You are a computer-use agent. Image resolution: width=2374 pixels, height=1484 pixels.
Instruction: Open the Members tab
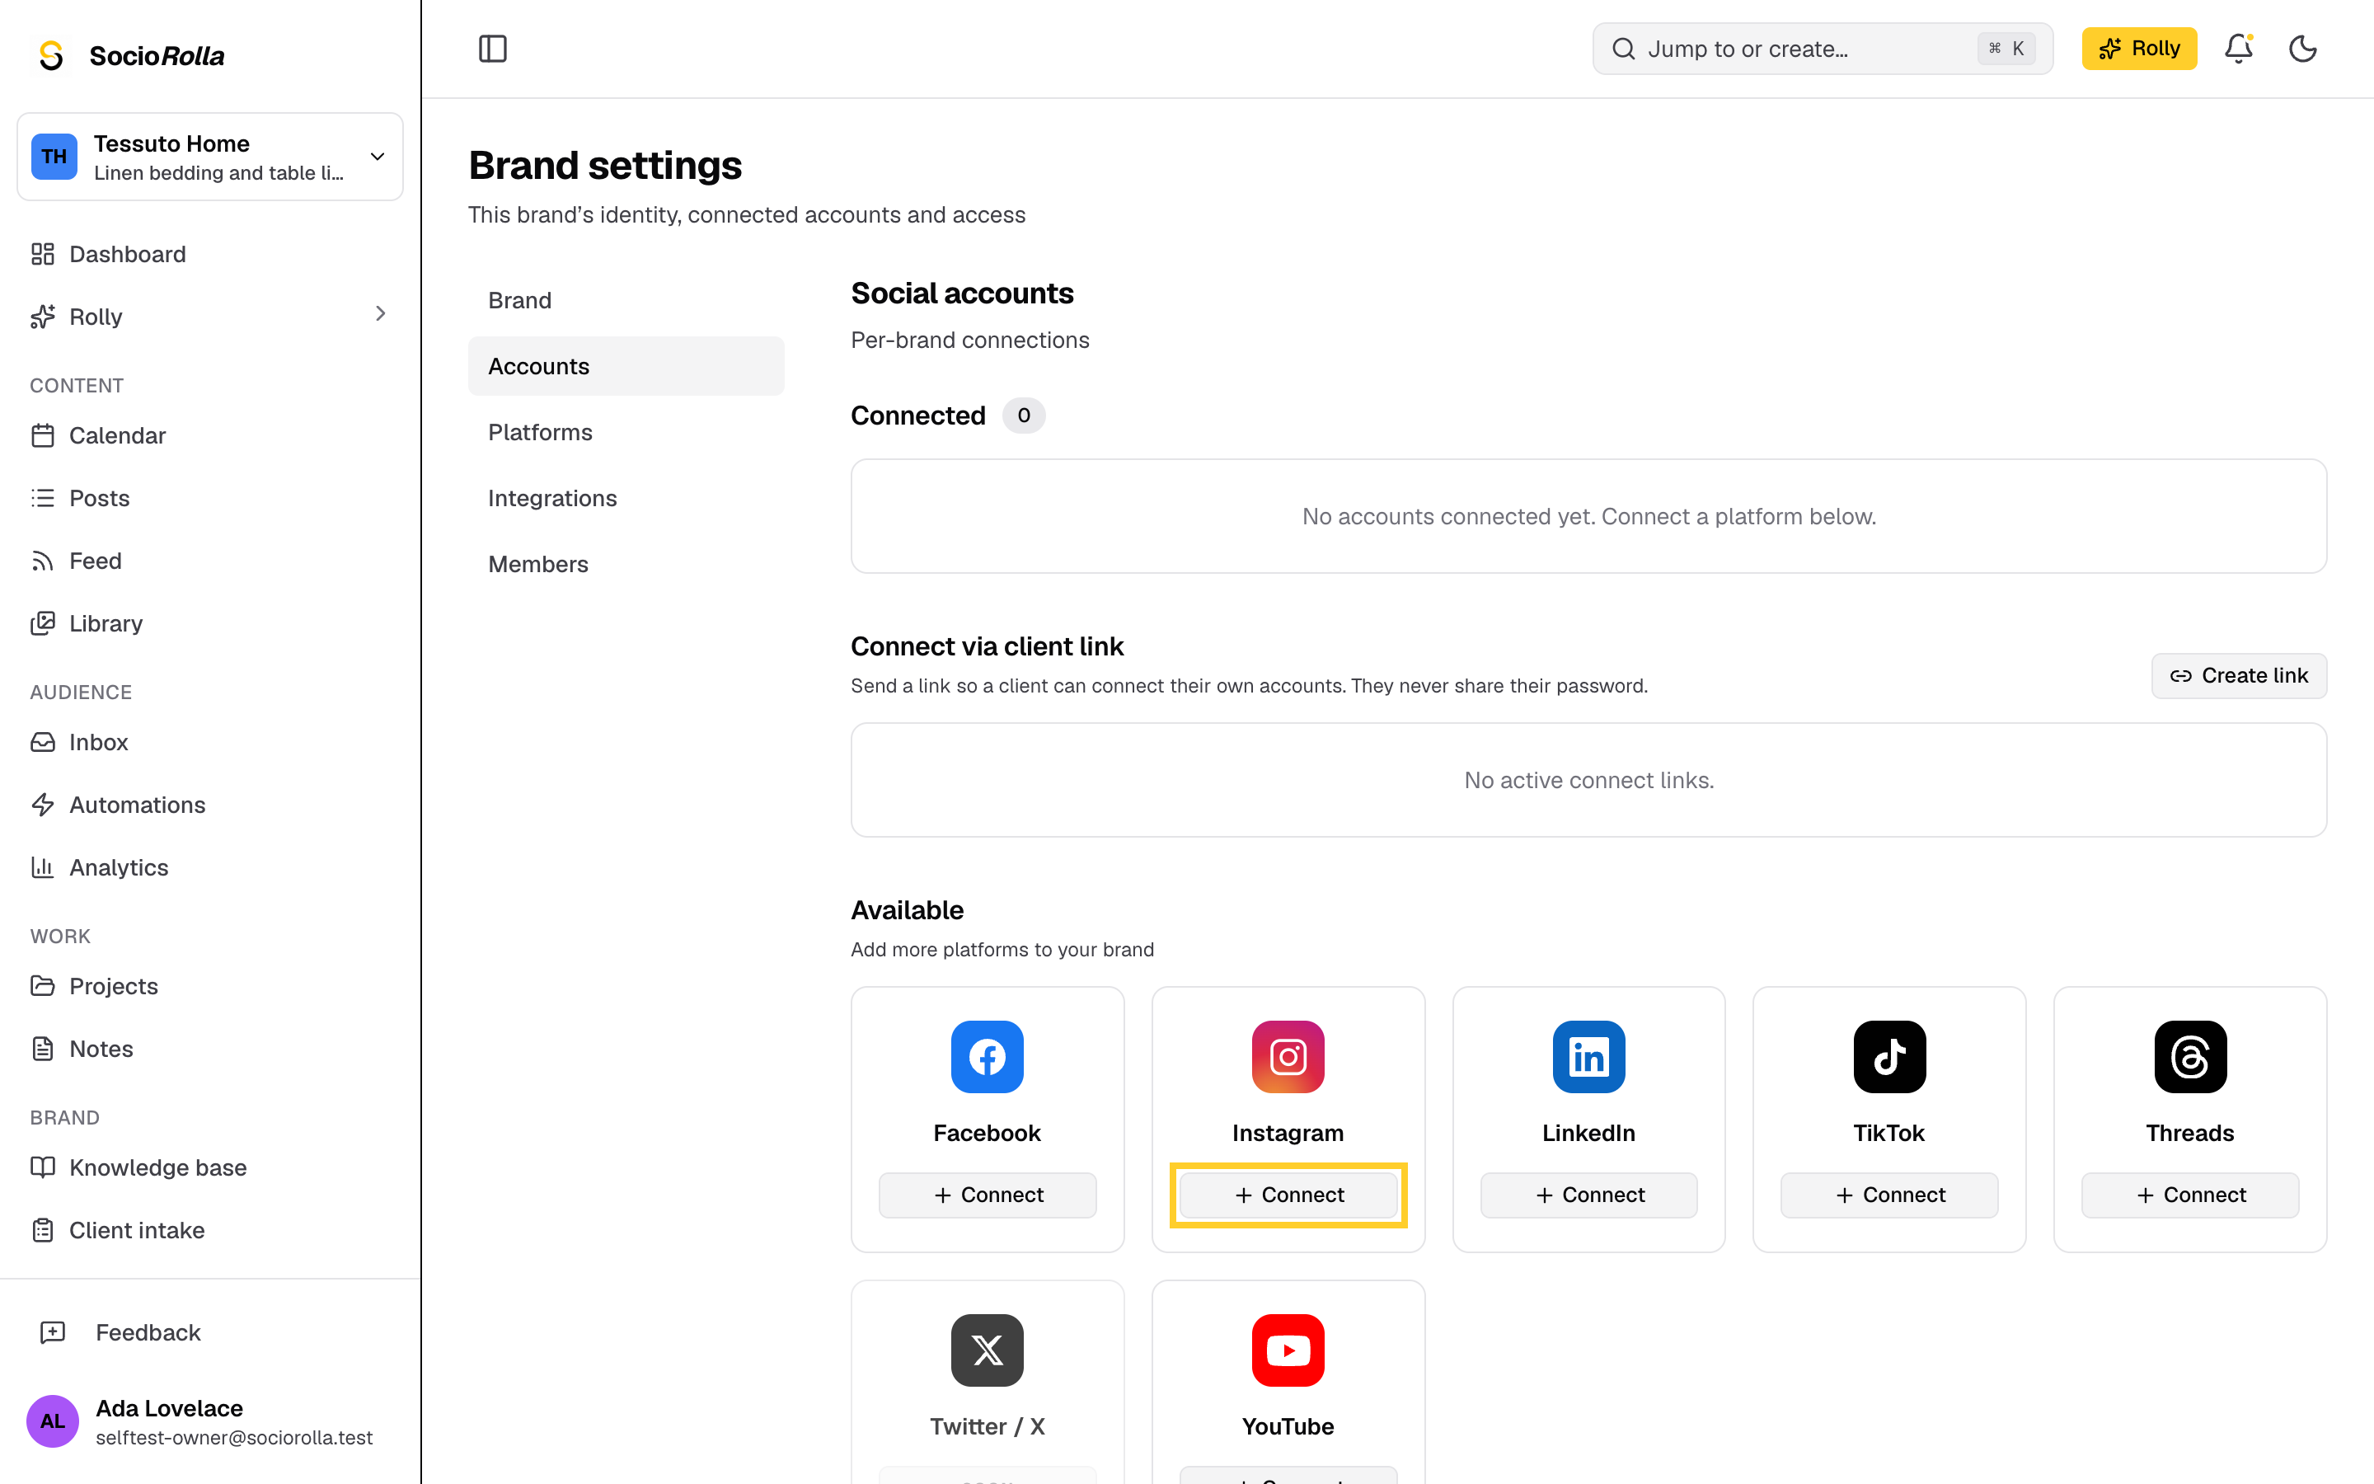click(626, 565)
